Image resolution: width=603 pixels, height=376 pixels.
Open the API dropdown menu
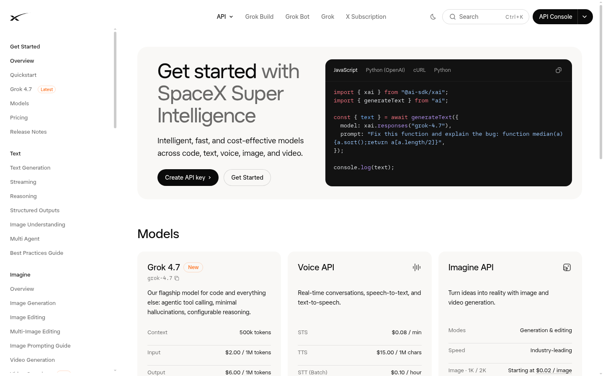tap(225, 17)
